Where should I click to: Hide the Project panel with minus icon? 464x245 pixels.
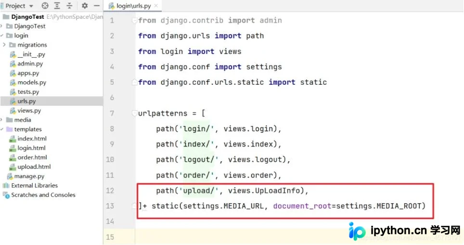(x=97, y=6)
